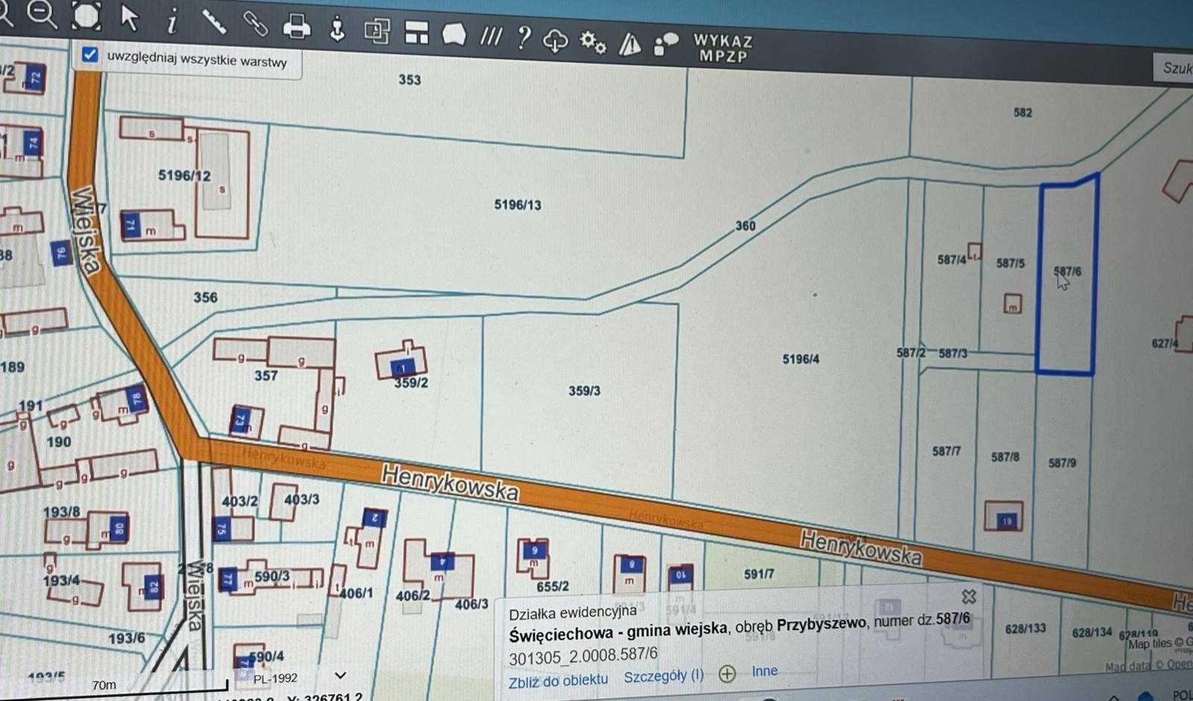Click parcel label 193/8 on map
This screenshot has width=1193, height=701.
61,512
